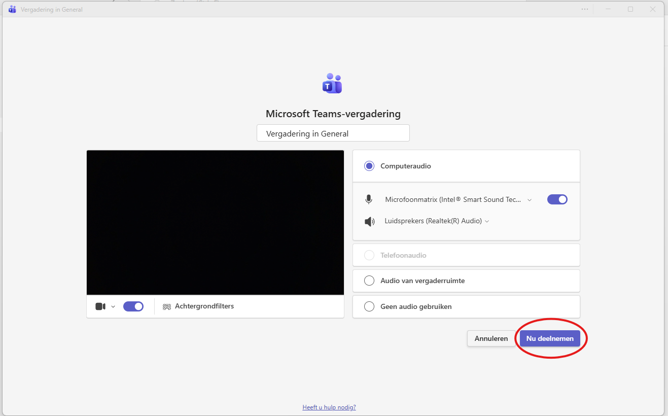Viewport: 668px width, 416px height.
Task: Open the three-dots menu in the title bar
Action: click(x=585, y=9)
